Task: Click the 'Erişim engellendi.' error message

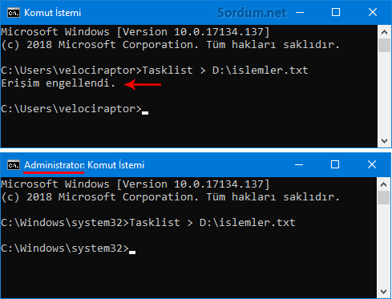Action: coord(58,83)
